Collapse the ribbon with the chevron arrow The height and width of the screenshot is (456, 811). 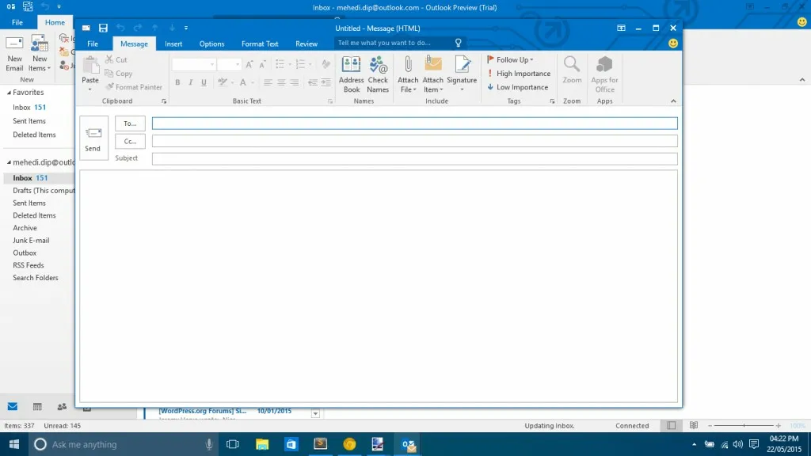(x=673, y=101)
